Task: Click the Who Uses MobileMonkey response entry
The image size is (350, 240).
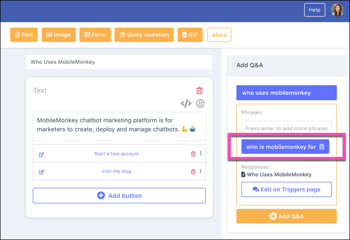Action: point(277,174)
